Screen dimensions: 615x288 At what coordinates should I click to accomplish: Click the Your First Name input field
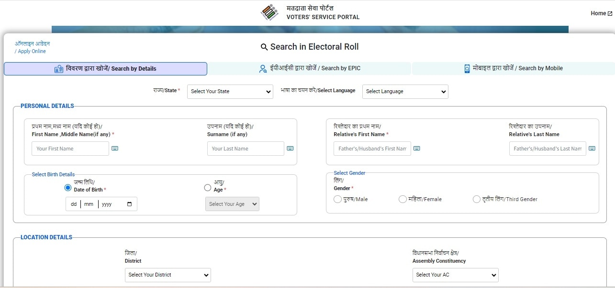[70, 149]
